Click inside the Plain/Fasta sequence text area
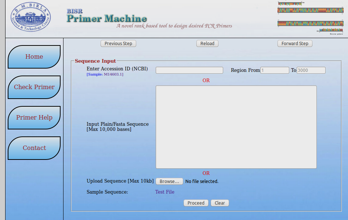 pos(236,127)
